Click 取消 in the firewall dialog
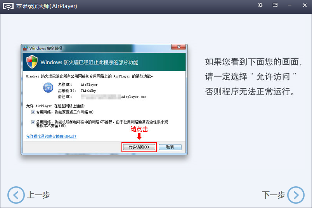Viewport: 312px width, 208px height. click(x=170, y=147)
